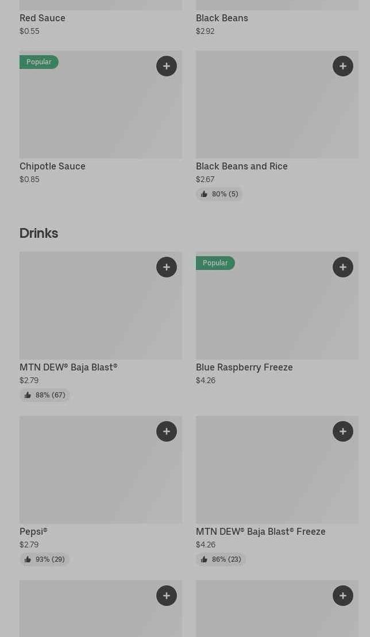Click the 93% (29) rating badge

click(x=45, y=559)
